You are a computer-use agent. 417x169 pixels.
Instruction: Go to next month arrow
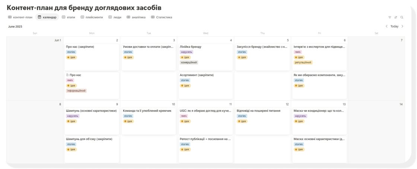402,26
